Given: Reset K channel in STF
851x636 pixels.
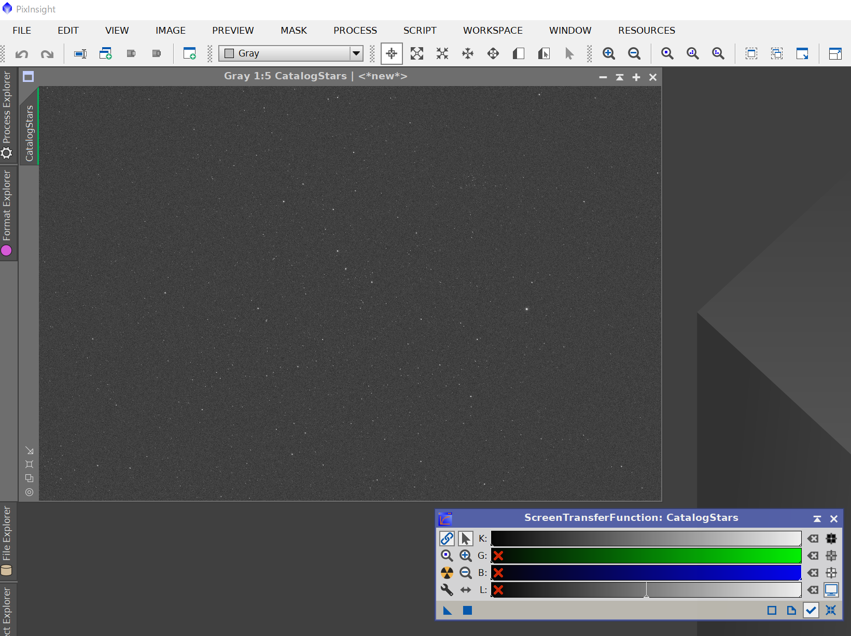Looking at the screenshot, I should 813,539.
